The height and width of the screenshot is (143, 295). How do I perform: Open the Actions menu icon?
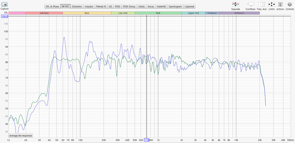point(280,4)
